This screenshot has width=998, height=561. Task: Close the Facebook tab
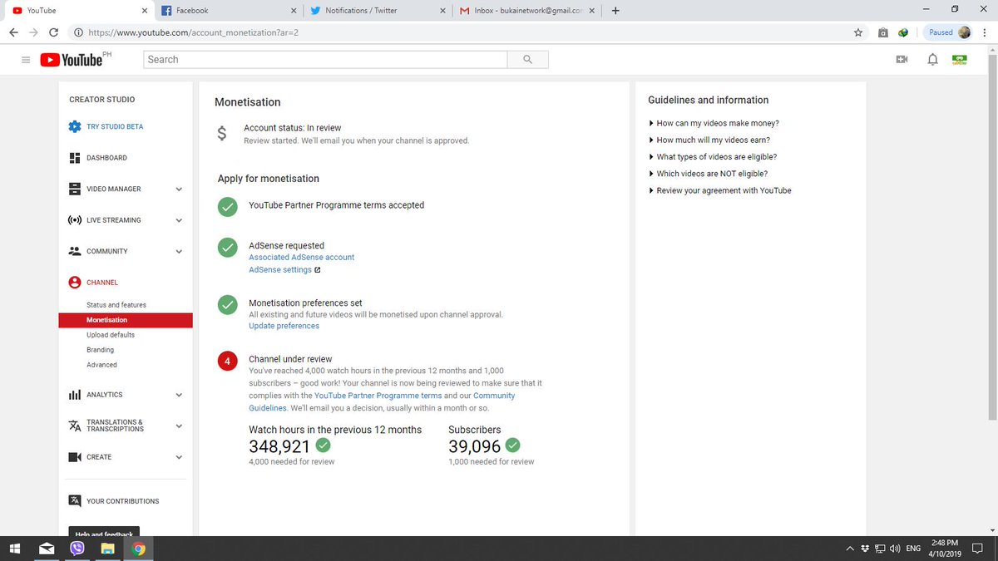(293, 11)
